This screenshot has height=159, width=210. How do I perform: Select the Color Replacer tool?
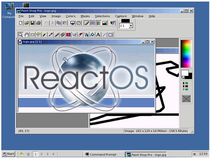(68, 35)
